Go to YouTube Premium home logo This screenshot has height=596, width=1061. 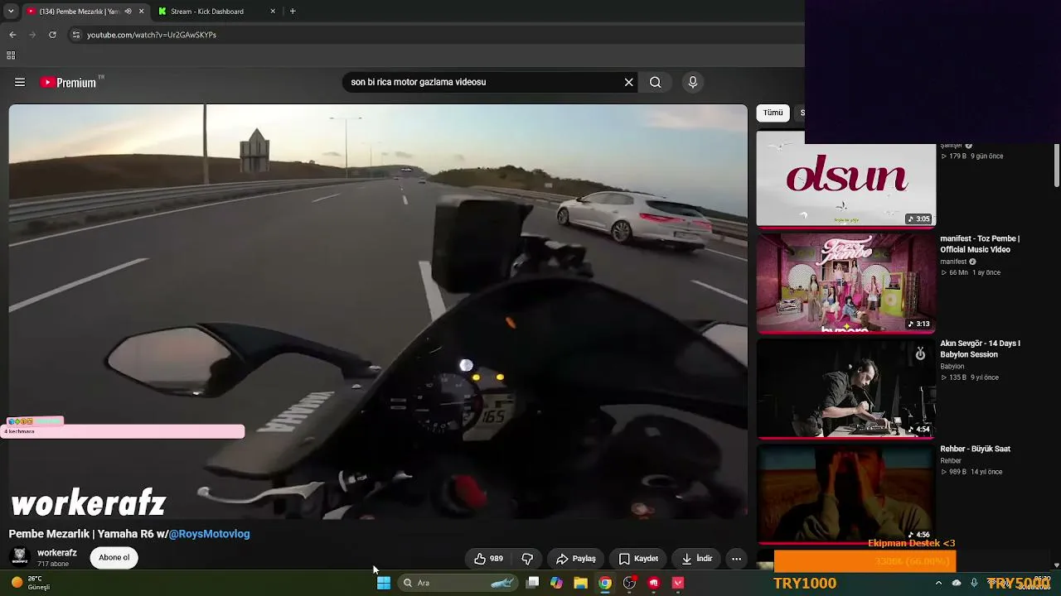click(x=71, y=82)
